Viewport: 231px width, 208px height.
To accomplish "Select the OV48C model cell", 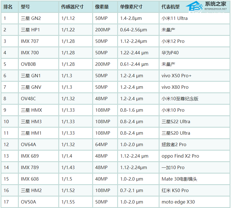I will coord(38,99).
